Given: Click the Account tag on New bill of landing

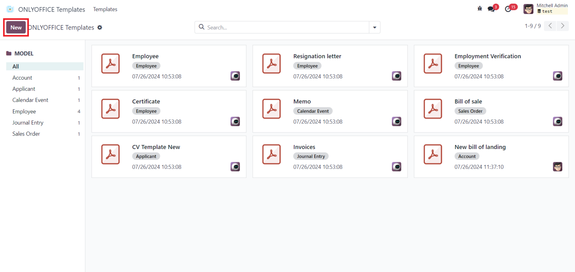Looking at the screenshot, I should pos(467,156).
